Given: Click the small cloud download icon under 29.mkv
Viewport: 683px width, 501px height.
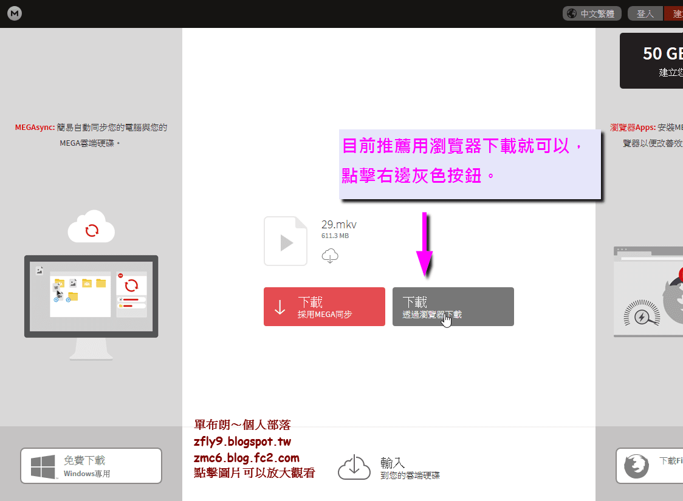Looking at the screenshot, I should click(x=330, y=256).
